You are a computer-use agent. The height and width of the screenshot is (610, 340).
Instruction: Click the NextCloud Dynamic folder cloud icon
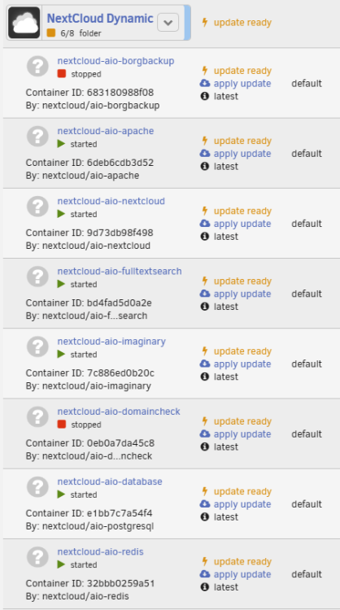pyautogui.click(x=24, y=23)
